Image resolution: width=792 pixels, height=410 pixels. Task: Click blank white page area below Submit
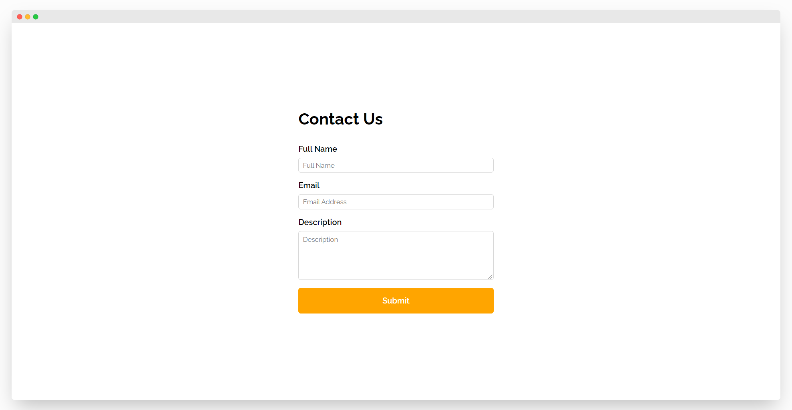[x=396, y=356]
